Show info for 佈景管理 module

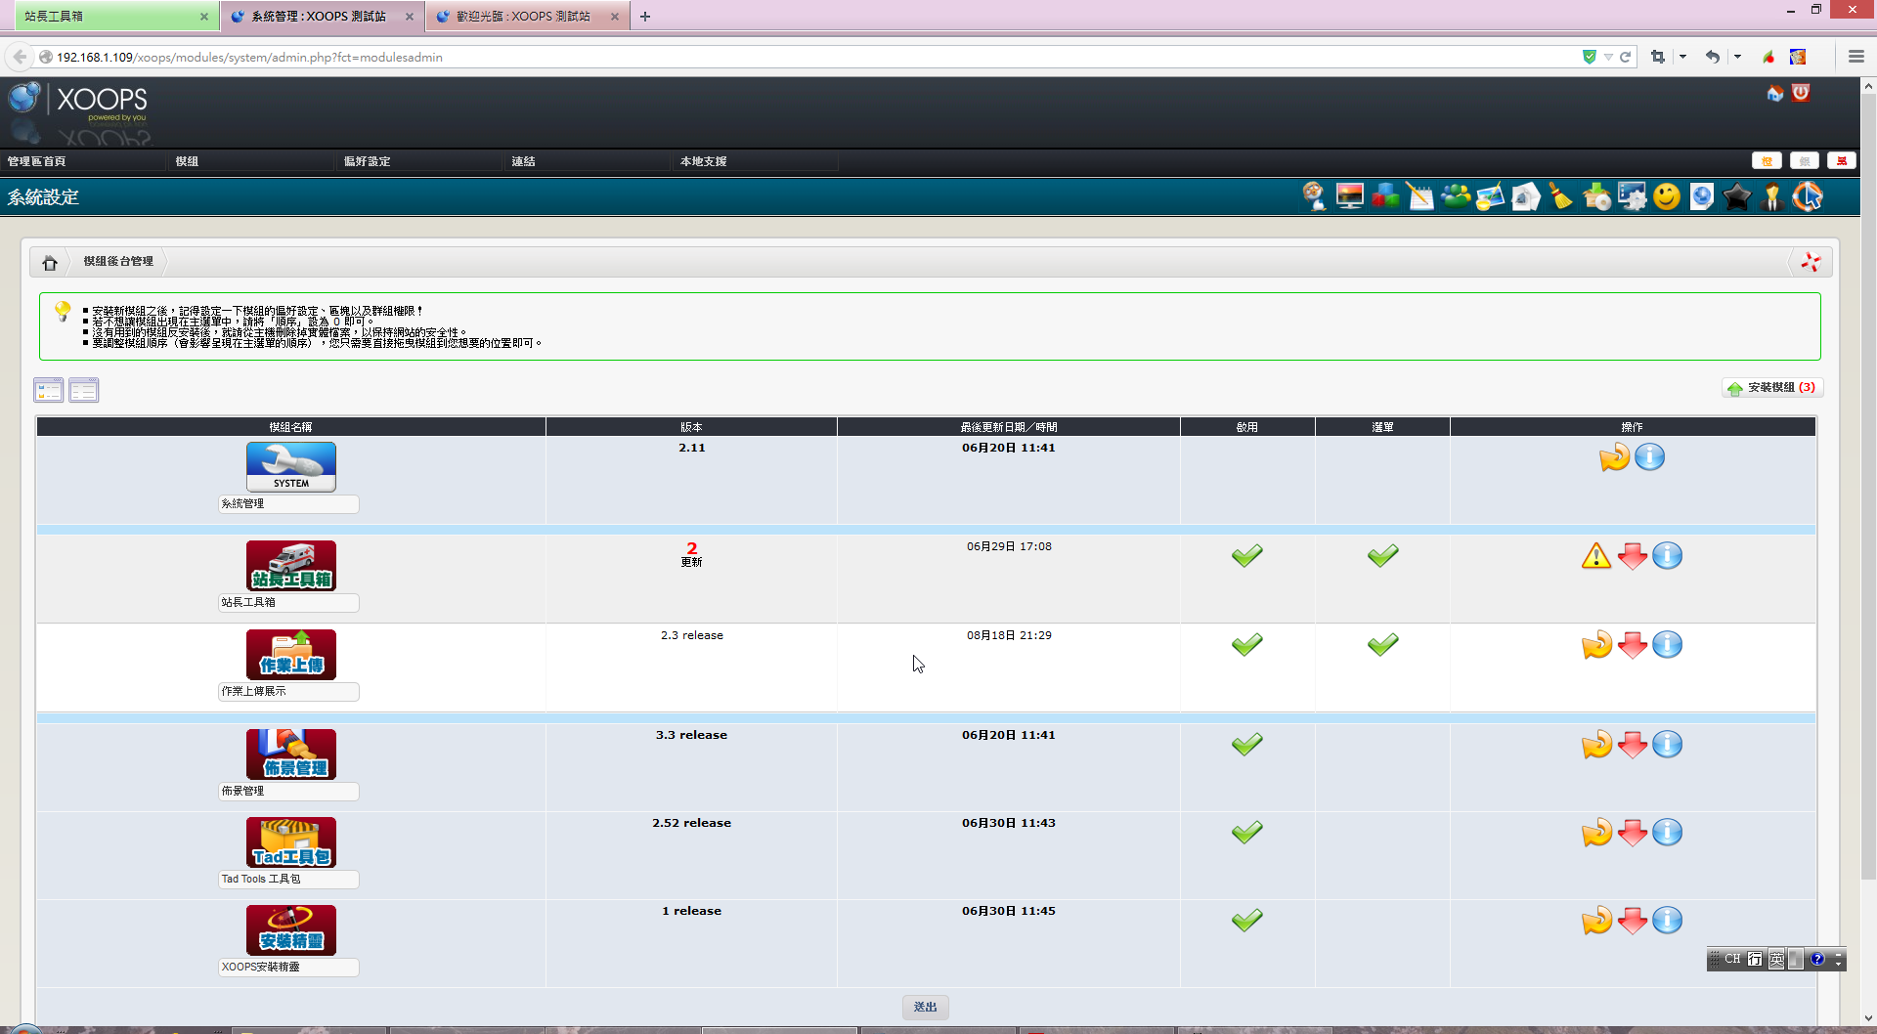click(x=1668, y=745)
